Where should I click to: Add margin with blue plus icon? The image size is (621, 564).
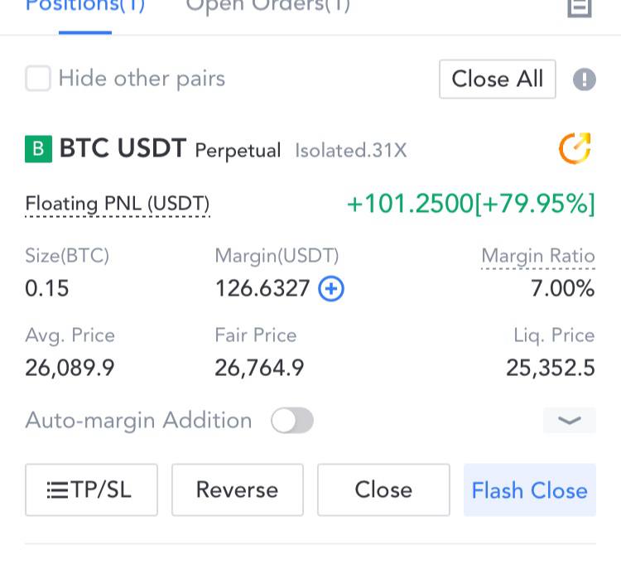tap(331, 288)
